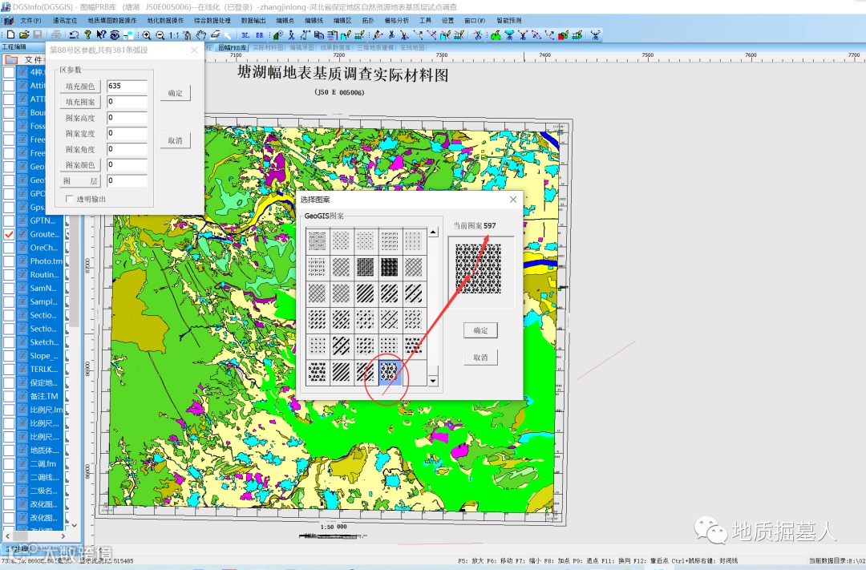866x570 pixels.
Task: Click the 图 层 button
Action: (80, 180)
